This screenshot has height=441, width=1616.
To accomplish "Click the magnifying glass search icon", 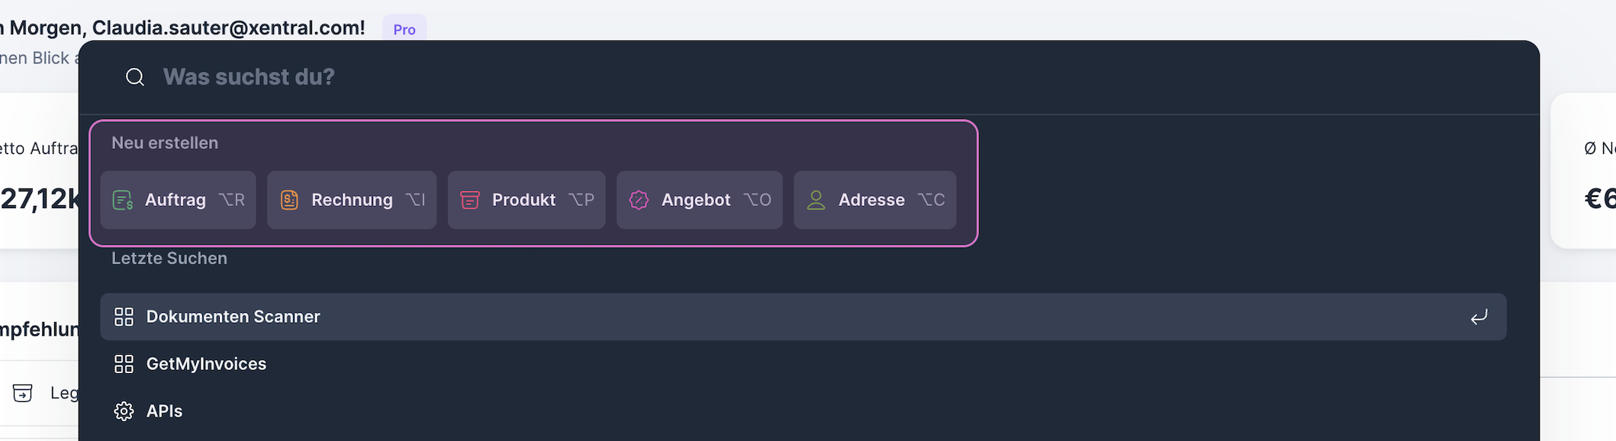I will tap(135, 77).
